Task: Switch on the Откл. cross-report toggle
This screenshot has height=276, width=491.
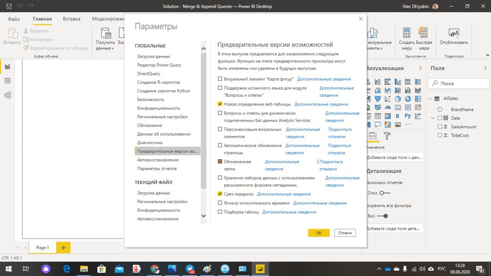Action: point(385,193)
